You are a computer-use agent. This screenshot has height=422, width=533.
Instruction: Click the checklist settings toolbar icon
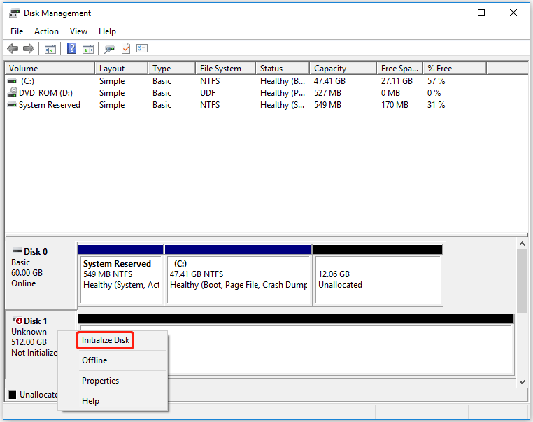tap(142, 49)
